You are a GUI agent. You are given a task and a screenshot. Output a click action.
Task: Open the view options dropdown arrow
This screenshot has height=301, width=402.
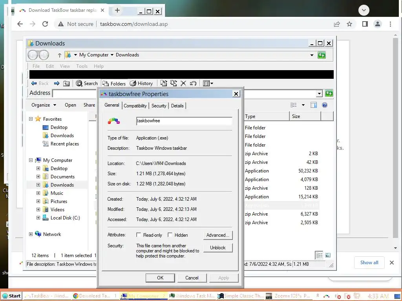point(303,105)
